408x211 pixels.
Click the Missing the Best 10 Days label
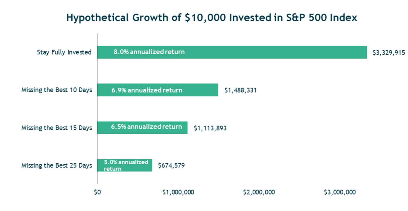pos(56,90)
